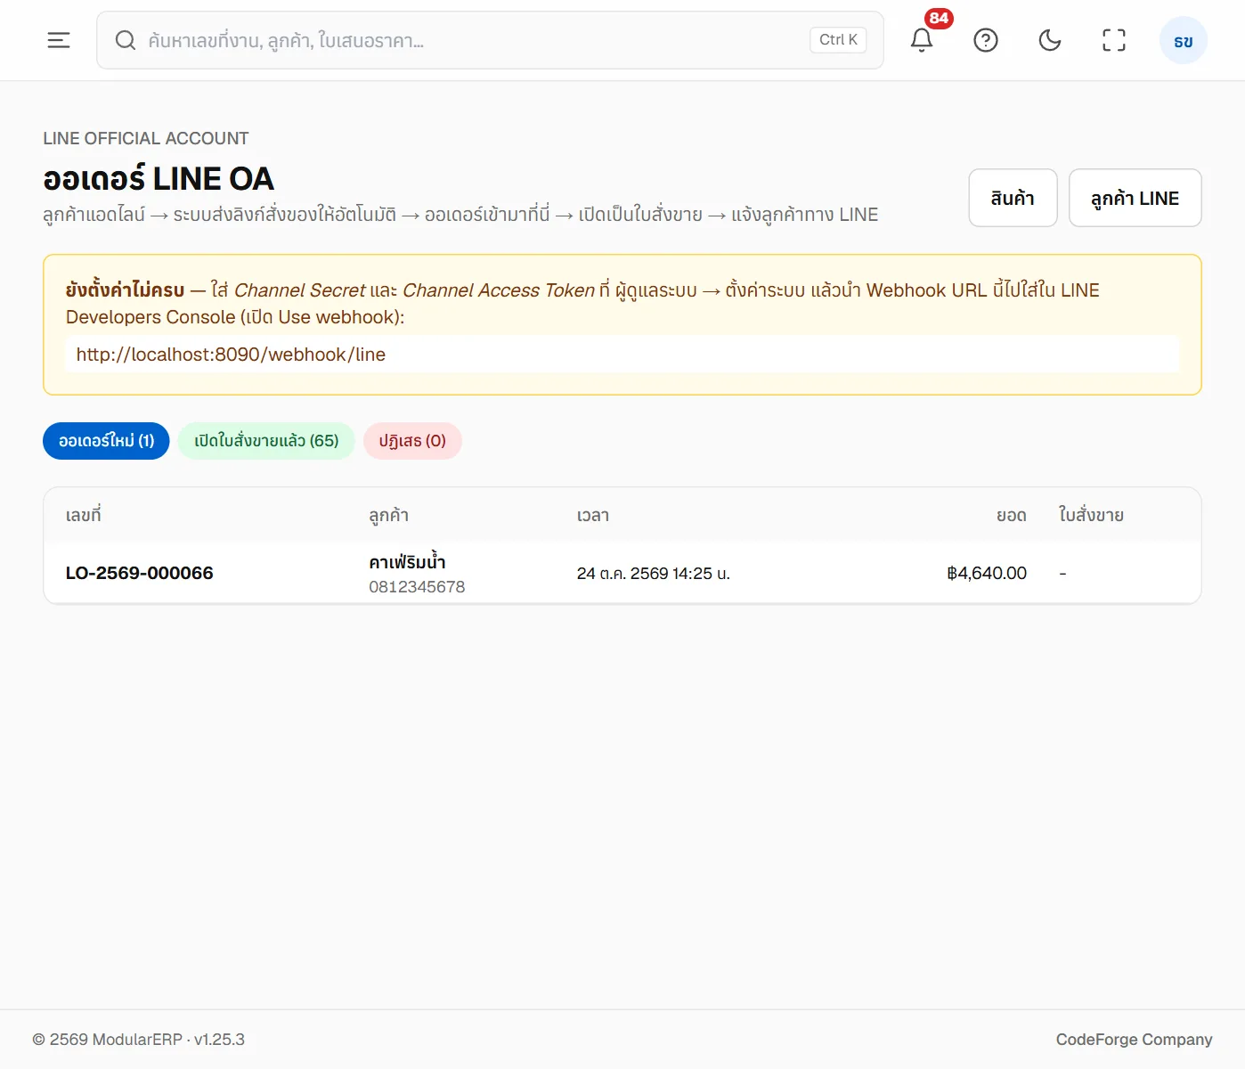Select the เปิดใบสั่งขายแล้ว (65) tab
Viewport: 1245px width, 1069px height.
(x=266, y=441)
